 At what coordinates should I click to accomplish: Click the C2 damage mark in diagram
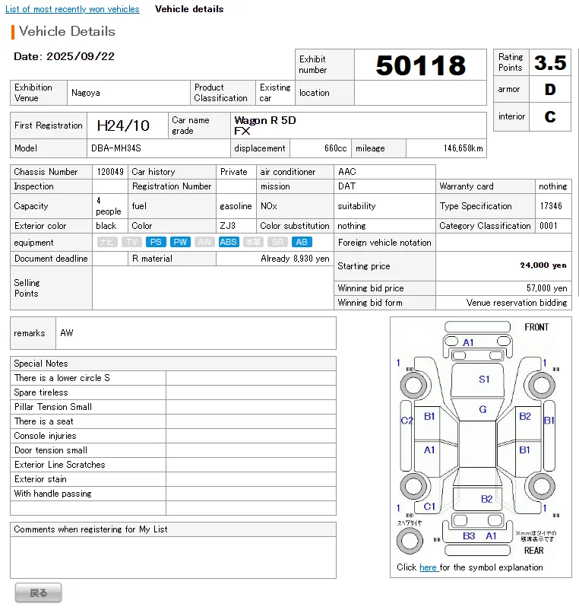click(x=407, y=421)
